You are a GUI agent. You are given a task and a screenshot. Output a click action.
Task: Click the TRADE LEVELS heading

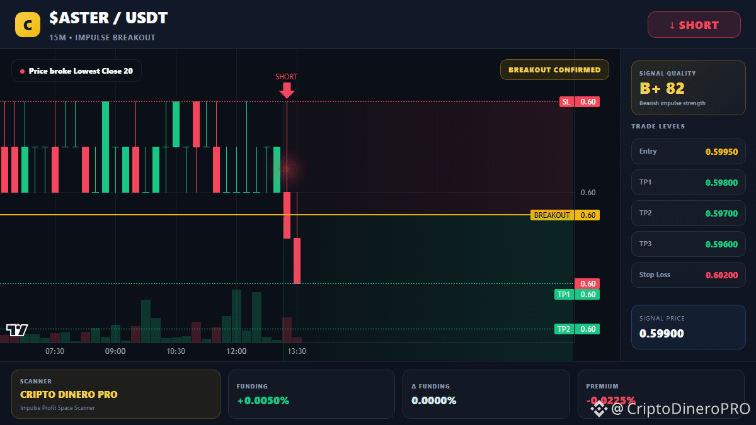click(x=658, y=127)
